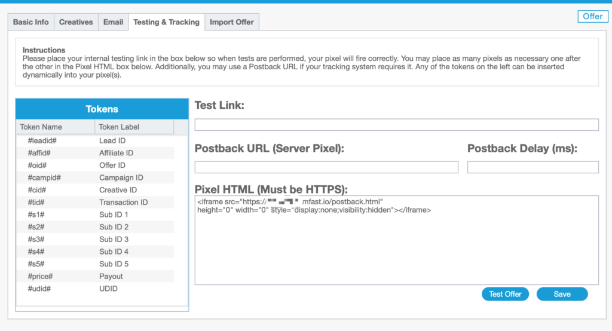Focus the Test Link input field

pyautogui.click(x=396, y=125)
